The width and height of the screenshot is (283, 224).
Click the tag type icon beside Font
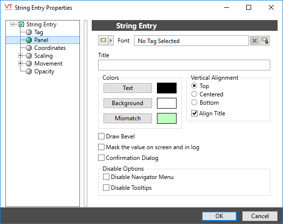pyautogui.click(x=103, y=40)
